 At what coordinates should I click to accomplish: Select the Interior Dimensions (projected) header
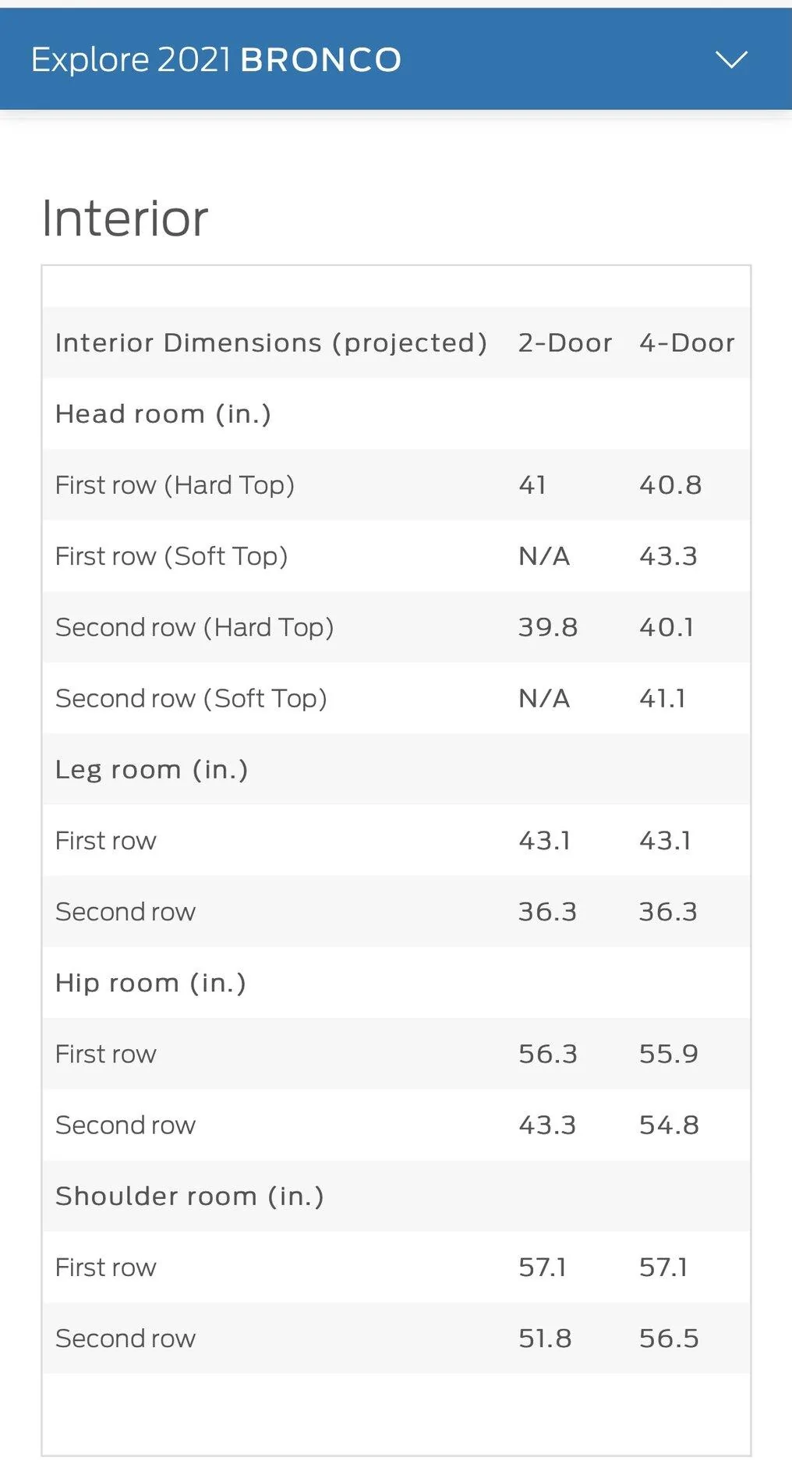click(271, 343)
